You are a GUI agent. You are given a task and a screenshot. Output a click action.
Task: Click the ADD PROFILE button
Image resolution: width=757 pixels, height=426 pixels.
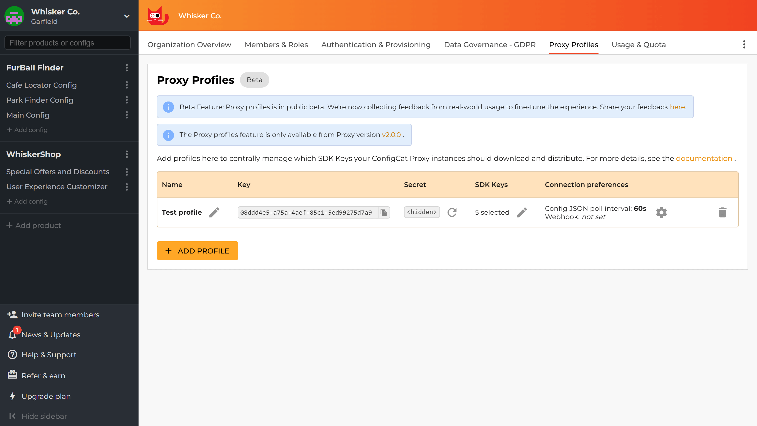click(x=197, y=251)
